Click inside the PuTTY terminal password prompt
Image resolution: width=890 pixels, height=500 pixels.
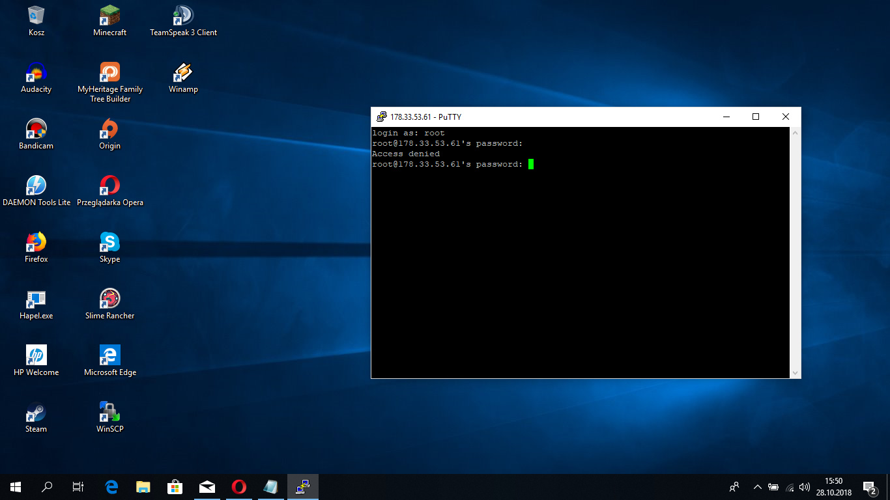[x=531, y=164]
